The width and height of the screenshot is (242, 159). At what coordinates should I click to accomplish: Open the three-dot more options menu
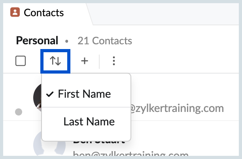113,61
